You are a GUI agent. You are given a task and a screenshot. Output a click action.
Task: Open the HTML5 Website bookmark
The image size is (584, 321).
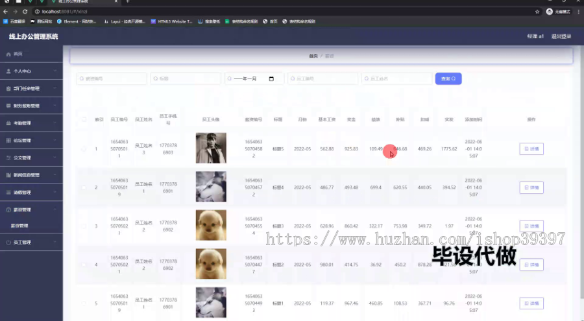171,21
